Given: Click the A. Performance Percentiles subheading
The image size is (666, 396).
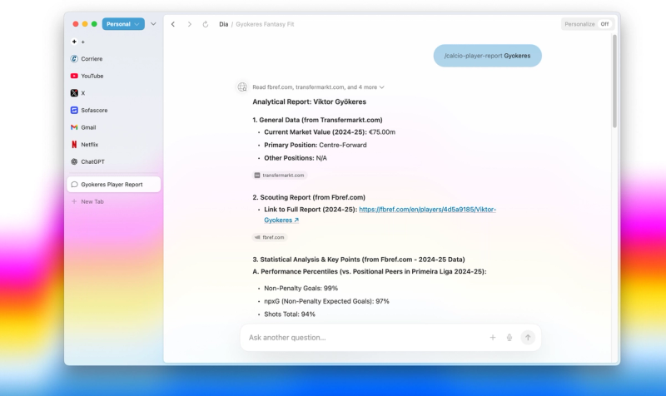Looking at the screenshot, I should pos(370,272).
